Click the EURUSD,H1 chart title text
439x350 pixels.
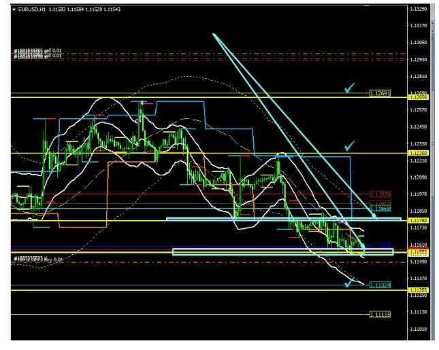coord(31,9)
